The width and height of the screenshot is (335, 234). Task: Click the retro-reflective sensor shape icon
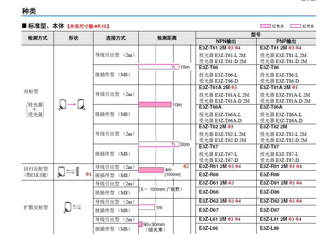tap(61, 172)
